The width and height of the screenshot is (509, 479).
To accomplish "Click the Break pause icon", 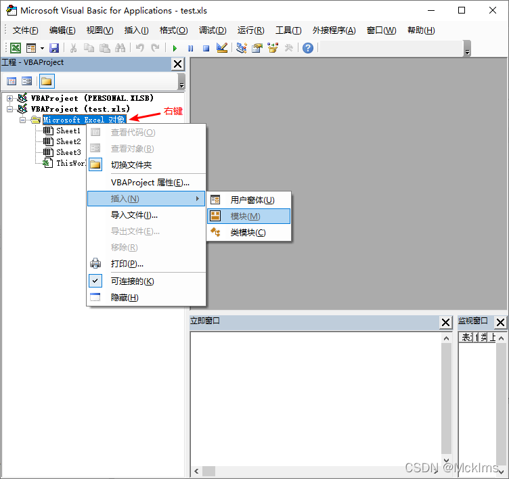I will [191, 48].
